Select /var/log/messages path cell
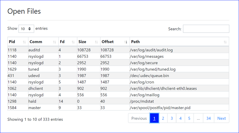Viewport: 239px width, 133px height. pyautogui.click(x=179, y=56)
